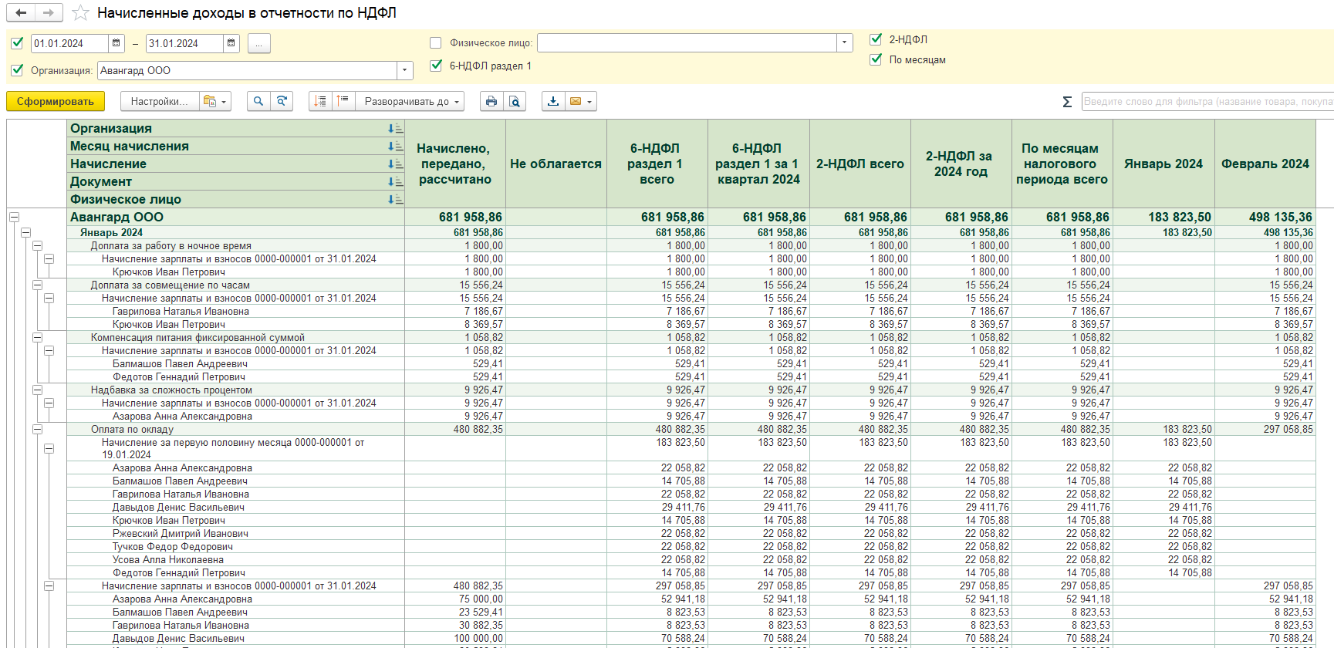Viewport: 1334px width, 648px height.
Task: Open Разворачивать до dropdown
Action: pos(410,101)
